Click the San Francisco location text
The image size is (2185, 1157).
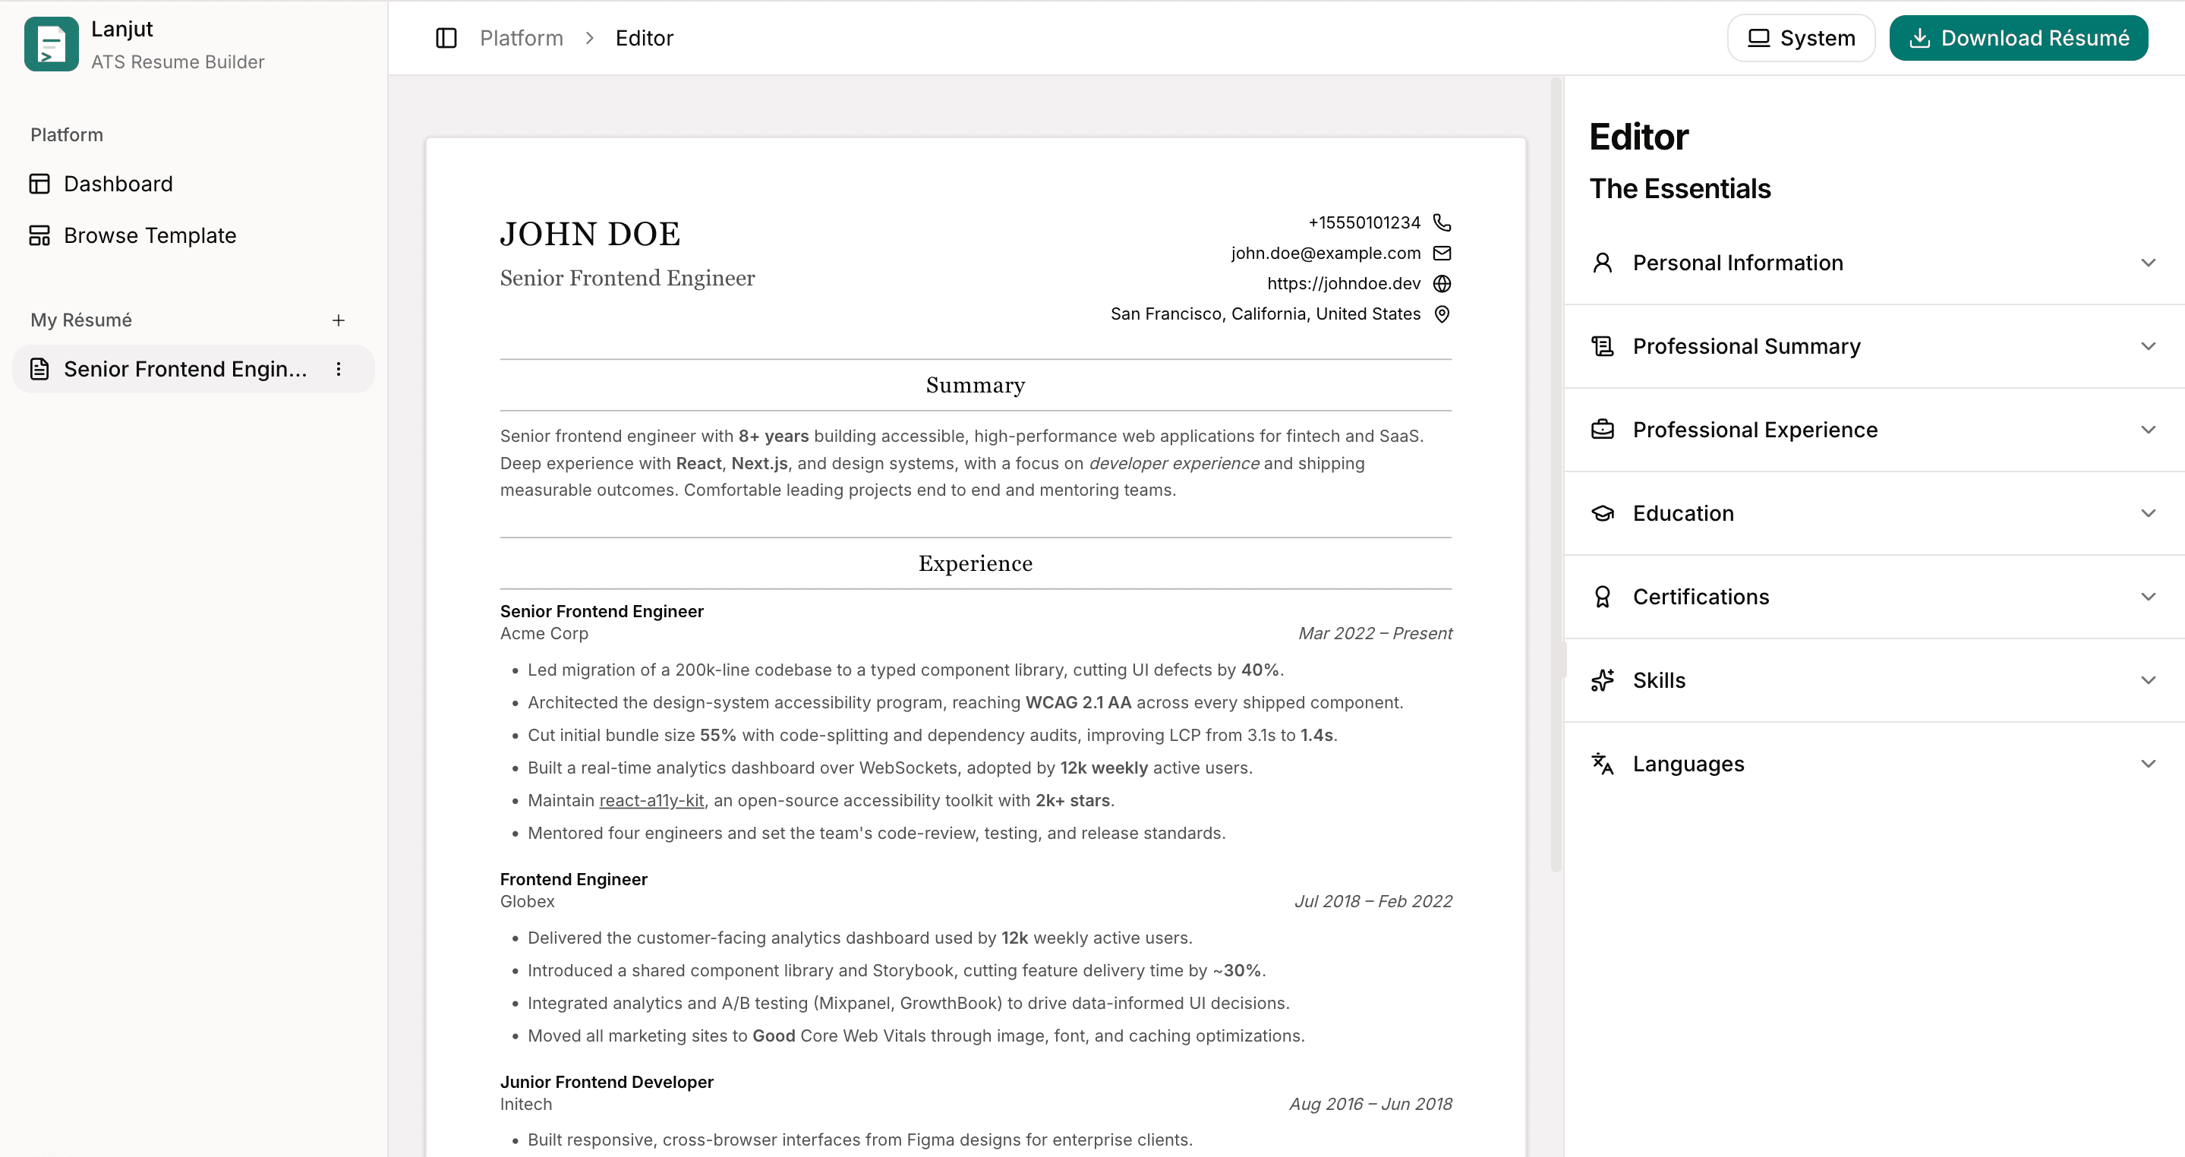pyautogui.click(x=1266, y=314)
